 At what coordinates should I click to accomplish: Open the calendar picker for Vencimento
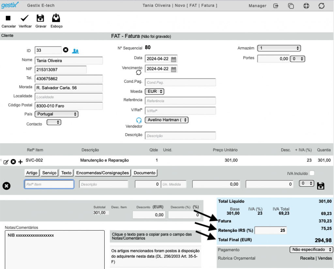174,69
